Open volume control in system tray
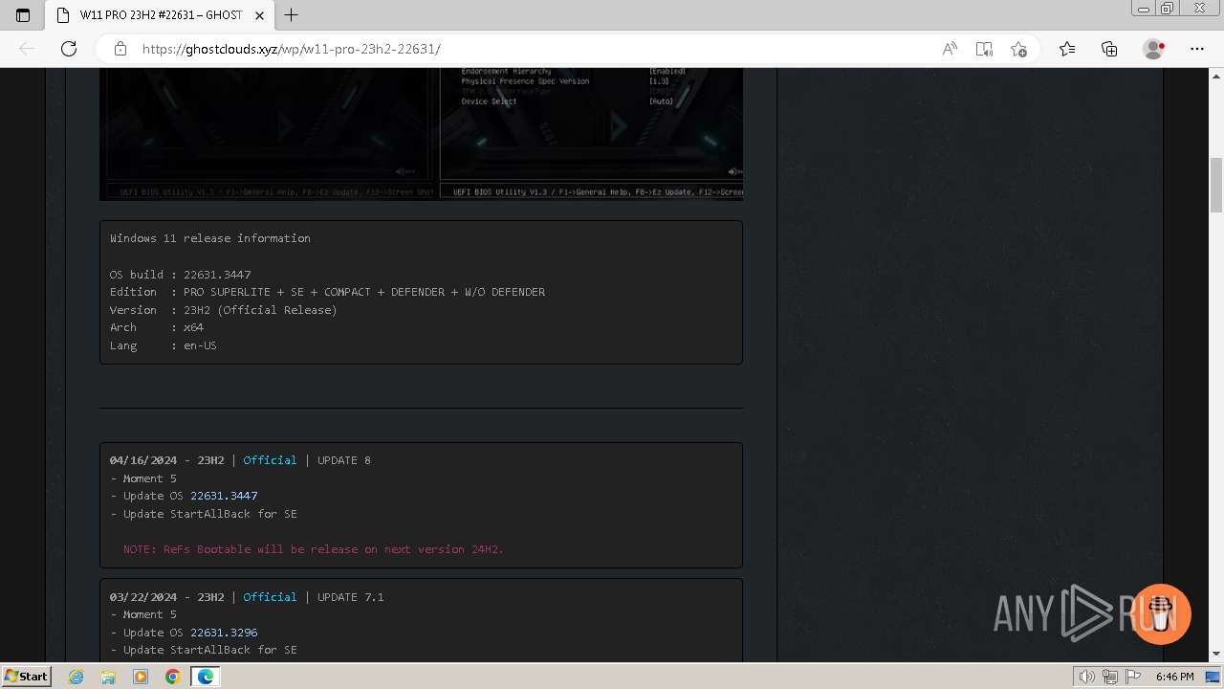 [1087, 677]
